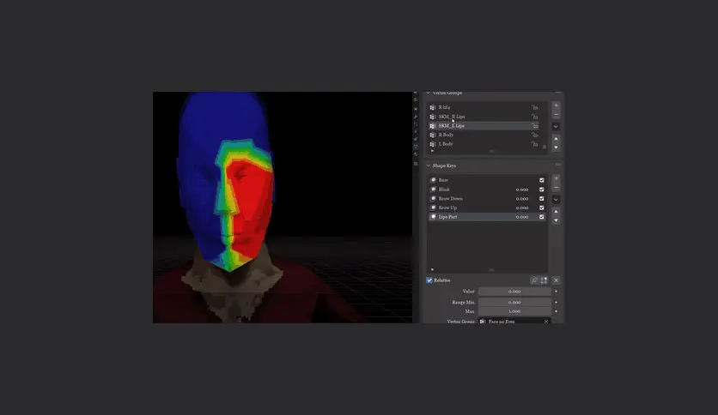Select the Blink shape key
Image resolution: width=718 pixels, height=415 pixels.
pos(487,189)
